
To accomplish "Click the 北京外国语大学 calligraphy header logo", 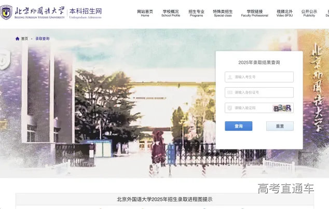I will [x=39, y=12].
